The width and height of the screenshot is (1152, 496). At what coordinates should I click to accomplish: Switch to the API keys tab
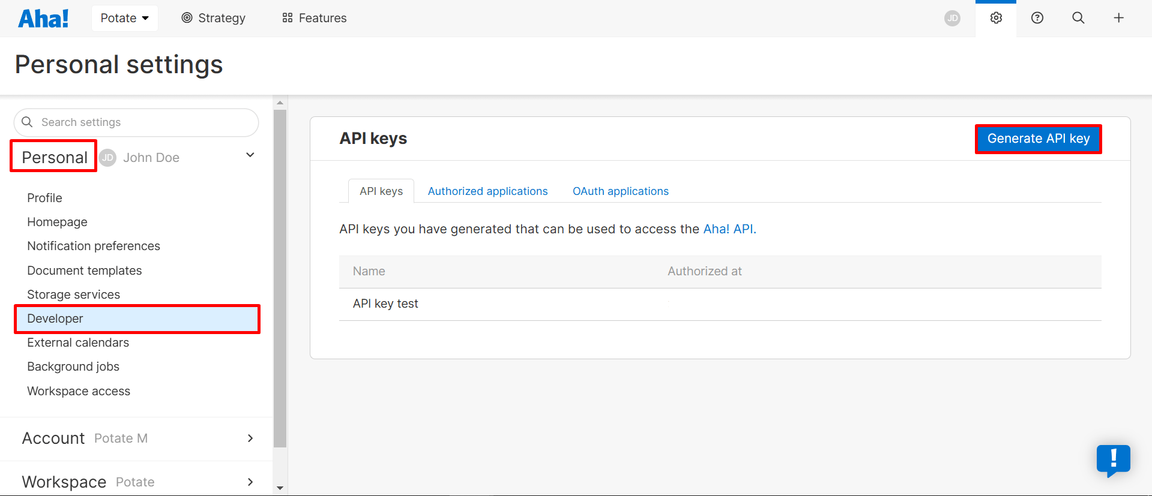pyautogui.click(x=381, y=191)
